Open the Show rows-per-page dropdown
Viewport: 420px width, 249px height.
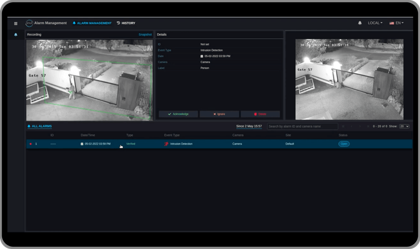[404, 126]
